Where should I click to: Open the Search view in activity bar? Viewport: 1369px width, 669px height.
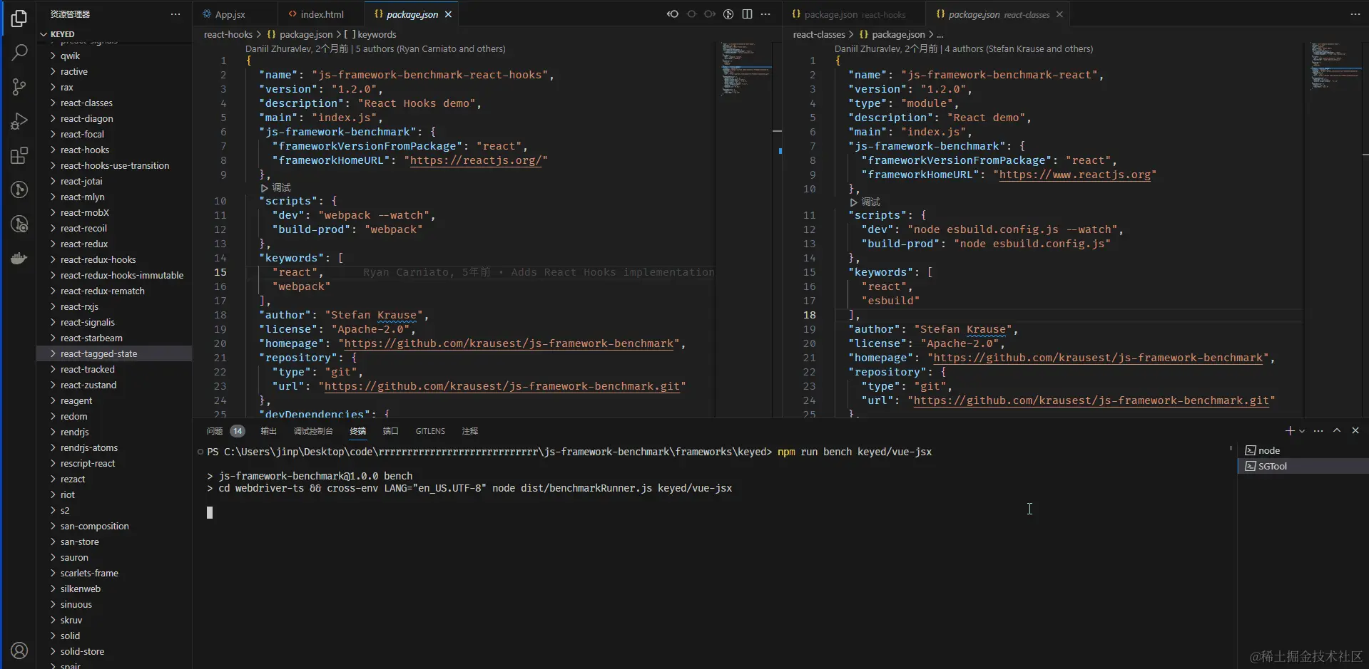point(19,53)
